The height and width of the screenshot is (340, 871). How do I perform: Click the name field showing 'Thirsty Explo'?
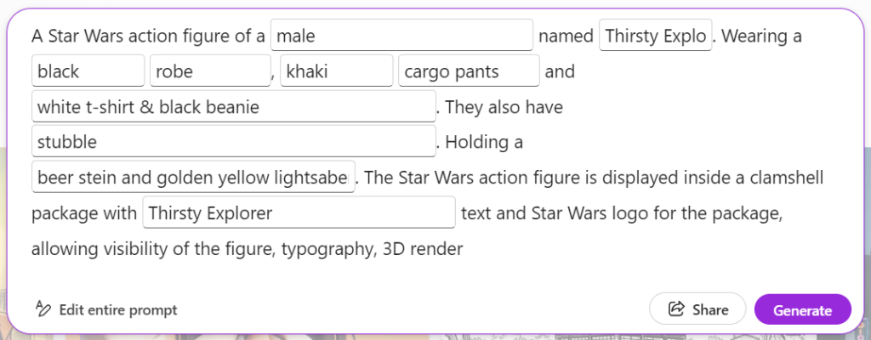tap(655, 35)
